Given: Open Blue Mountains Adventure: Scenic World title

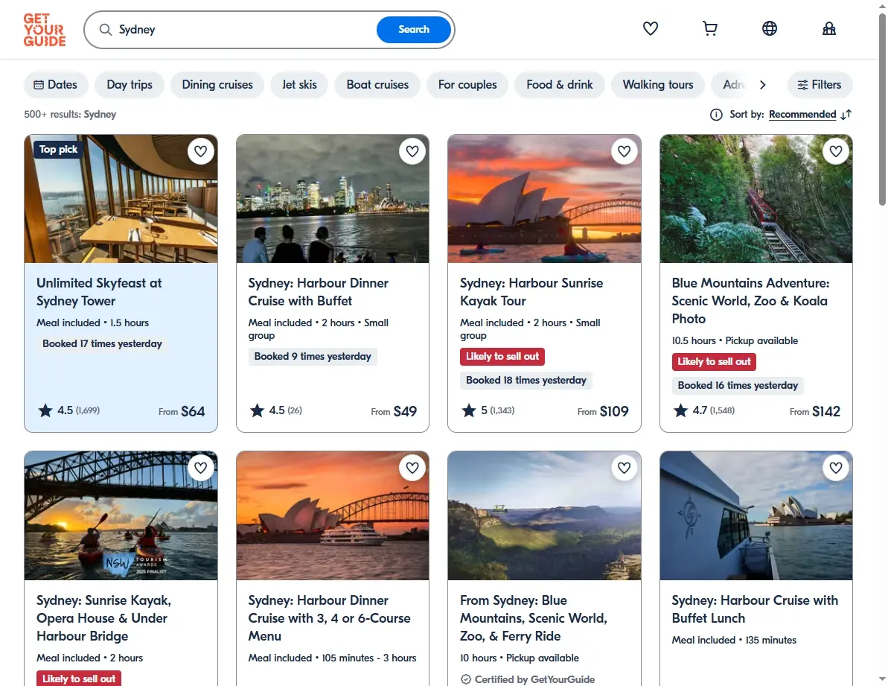Looking at the screenshot, I should [x=750, y=301].
